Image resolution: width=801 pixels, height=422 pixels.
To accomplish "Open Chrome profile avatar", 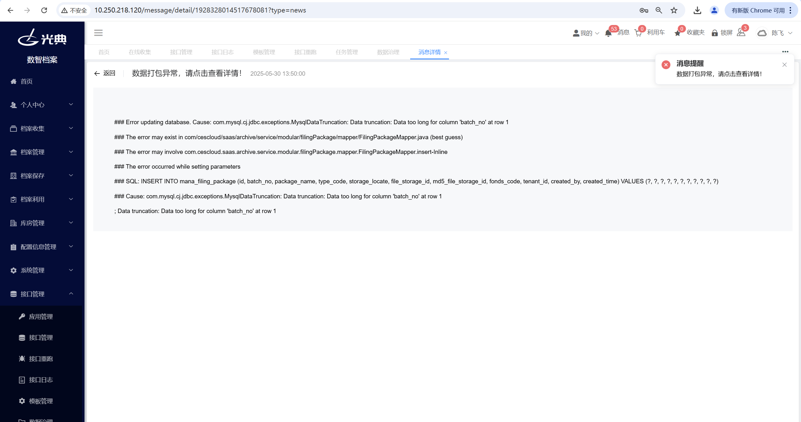I will [714, 10].
